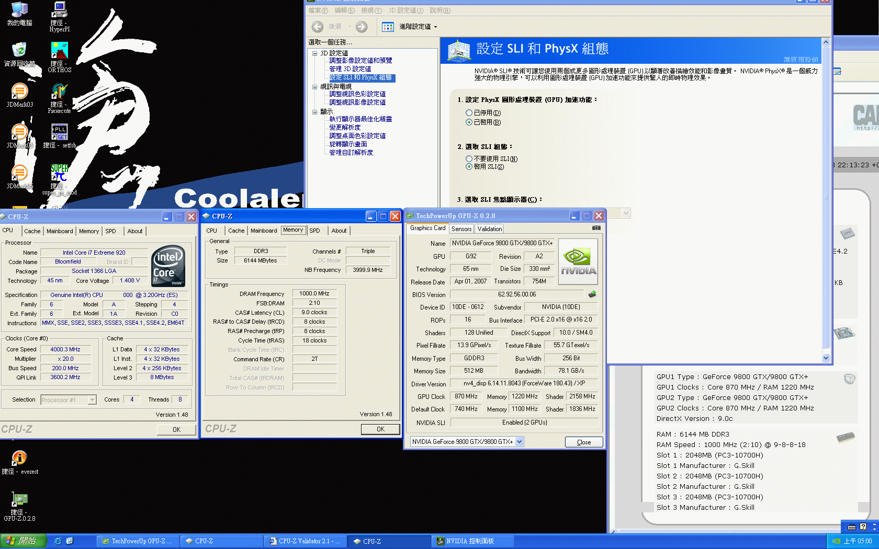879x549 pixels.
Task: Click the forward arrow in NVIDIA Control Panel
Action: point(362,27)
